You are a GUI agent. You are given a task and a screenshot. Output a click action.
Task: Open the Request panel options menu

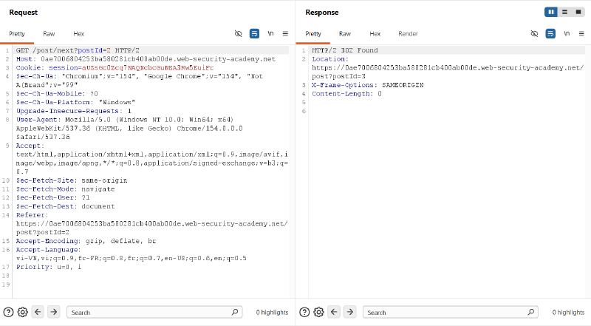click(285, 33)
